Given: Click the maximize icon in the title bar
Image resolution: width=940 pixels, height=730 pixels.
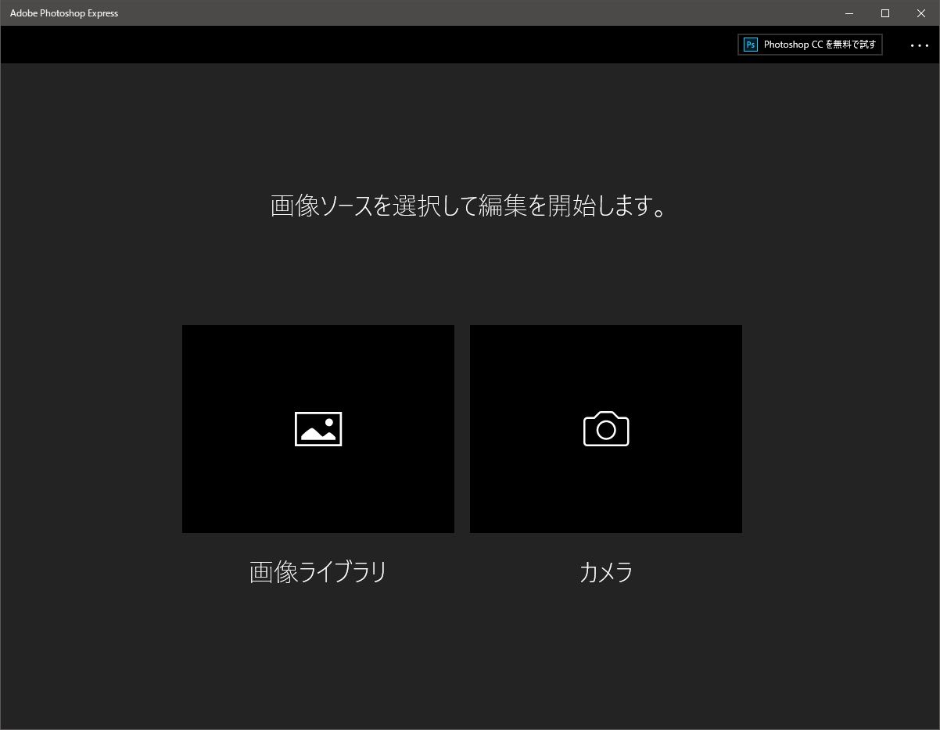Looking at the screenshot, I should pyautogui.click(x=884, y=13).
